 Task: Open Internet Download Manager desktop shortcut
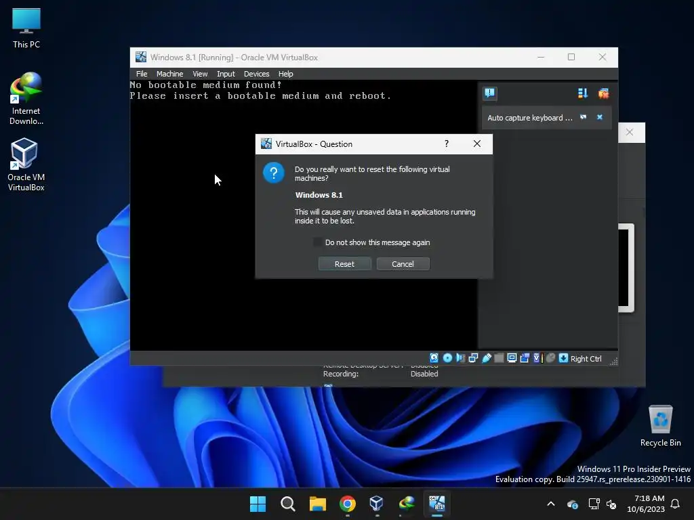[26, 99]
